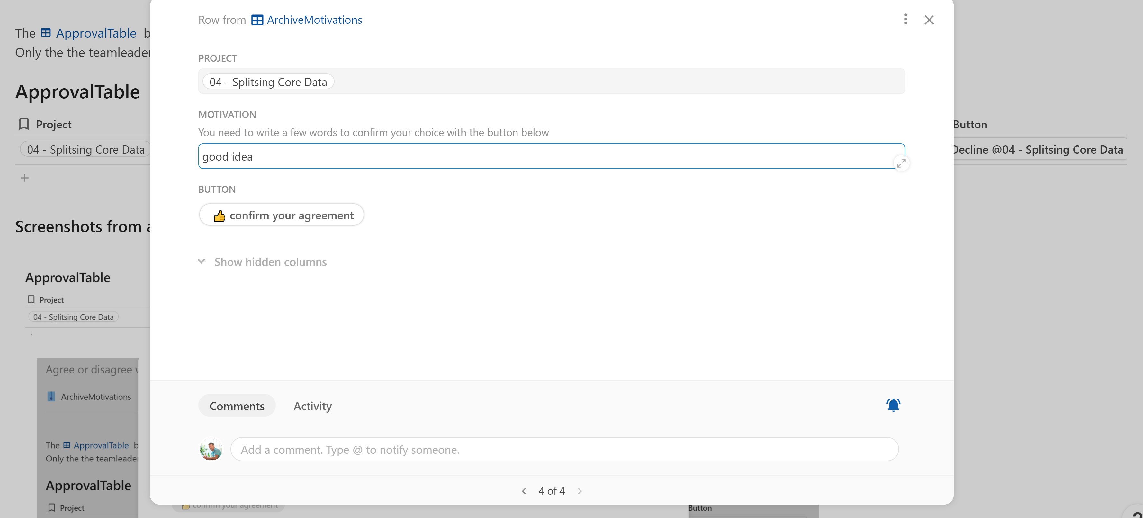Expand Show hidden columns
1143x518 pixels.
270,262
